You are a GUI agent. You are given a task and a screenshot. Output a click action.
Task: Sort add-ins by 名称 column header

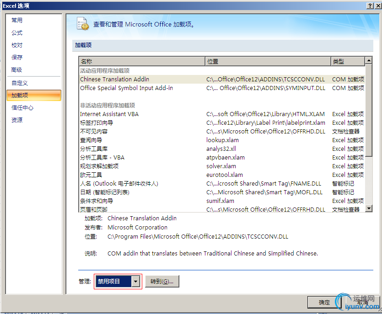[x=142, y=61]
